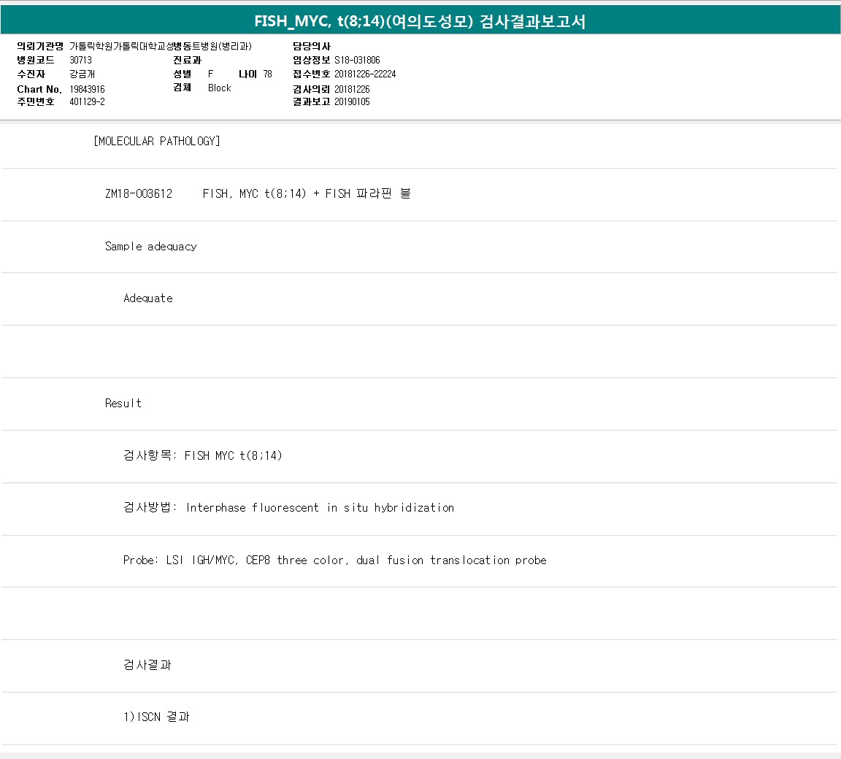841x759 pixels.
Task: Select the '담당의사' label
Action: tap(312, 46)
